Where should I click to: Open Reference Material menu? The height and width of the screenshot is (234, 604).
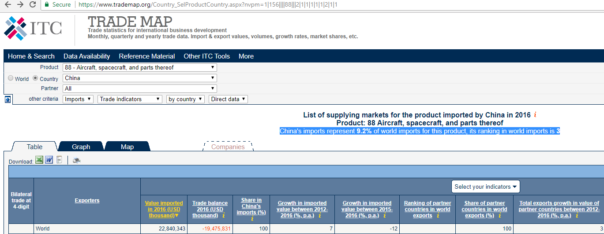[x=147, y=56]
